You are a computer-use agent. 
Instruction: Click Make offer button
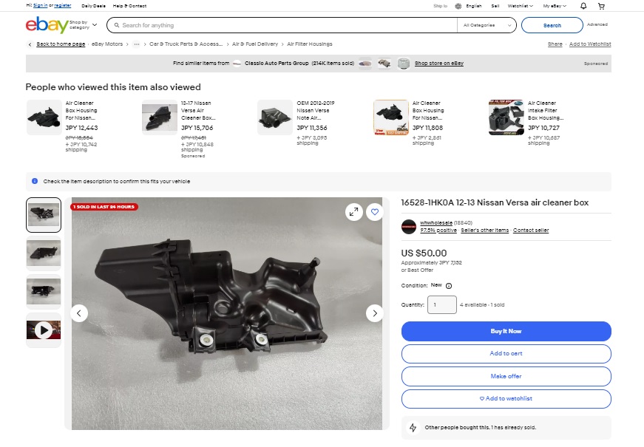[506, 376]
